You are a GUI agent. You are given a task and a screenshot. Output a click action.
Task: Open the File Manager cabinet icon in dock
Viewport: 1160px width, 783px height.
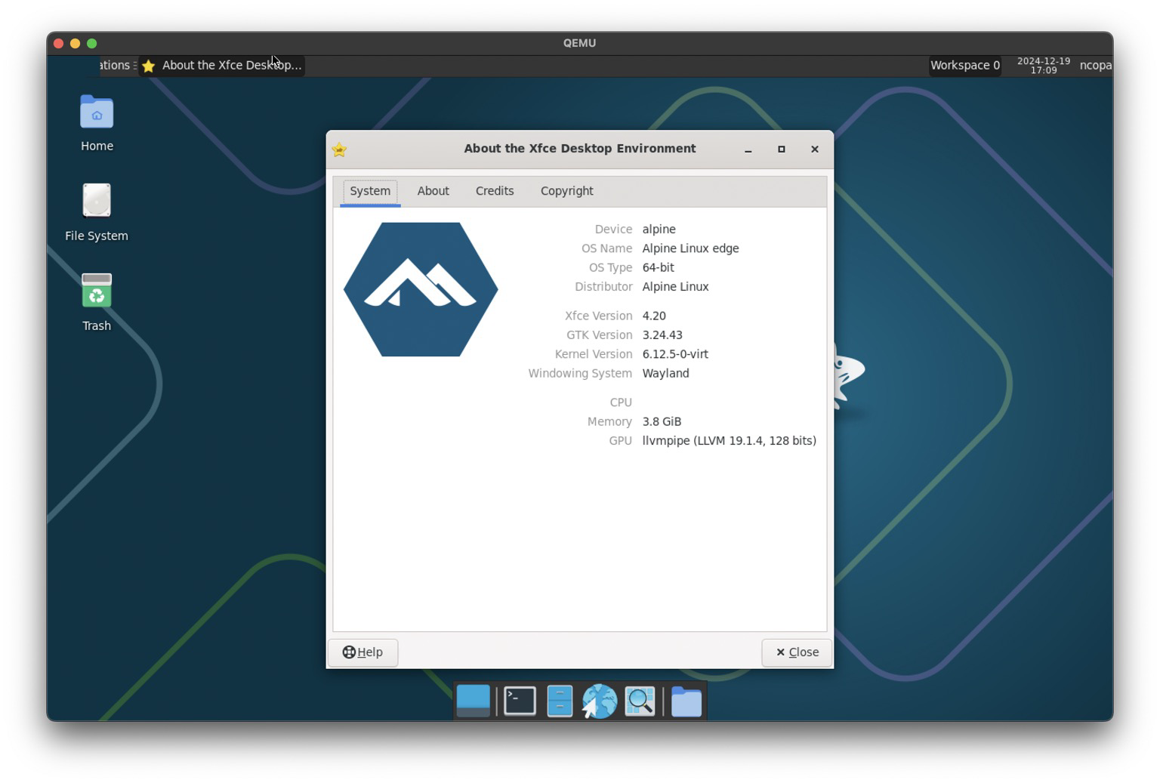click(560, 701)
